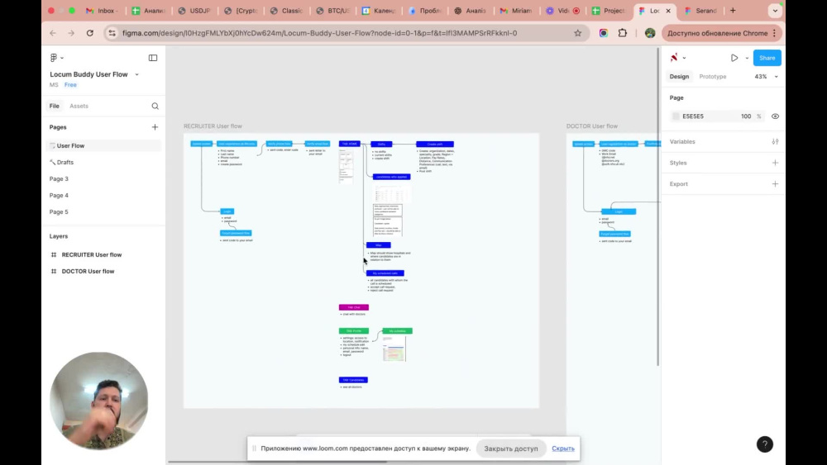Click Закрыть доступ stop sharing button
827x465 pixels.
pos(511,448)
